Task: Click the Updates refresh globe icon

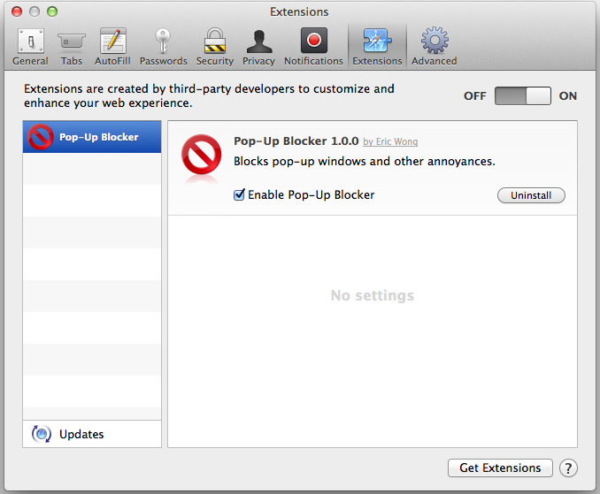Action: click(41, 434)
